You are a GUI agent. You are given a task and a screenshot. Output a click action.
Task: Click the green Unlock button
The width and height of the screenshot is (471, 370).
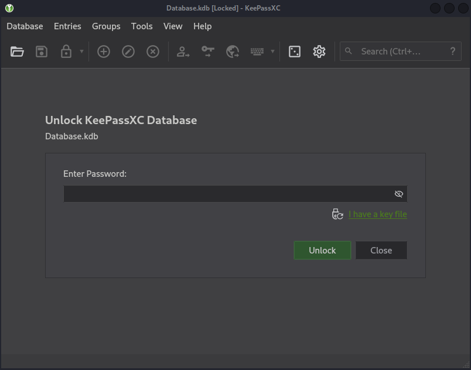(x=322, y=250)
